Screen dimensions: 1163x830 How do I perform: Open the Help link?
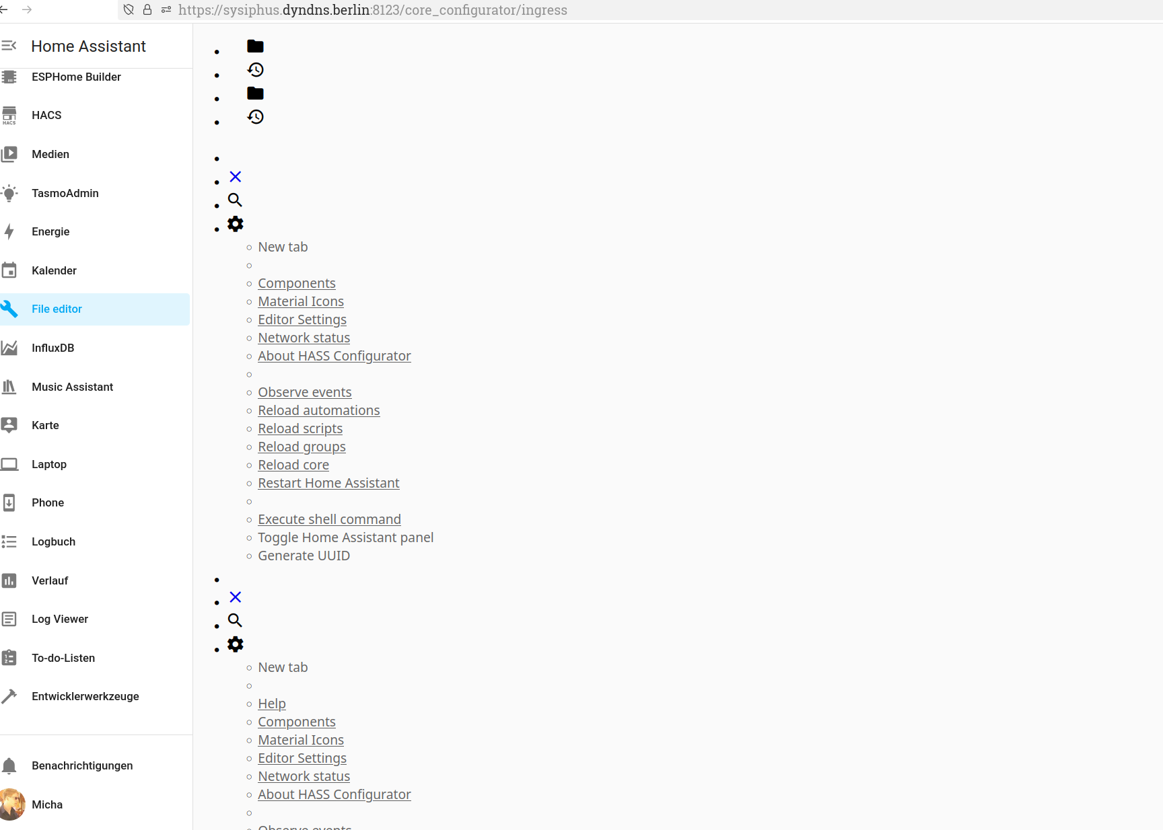tap(272, 704)
